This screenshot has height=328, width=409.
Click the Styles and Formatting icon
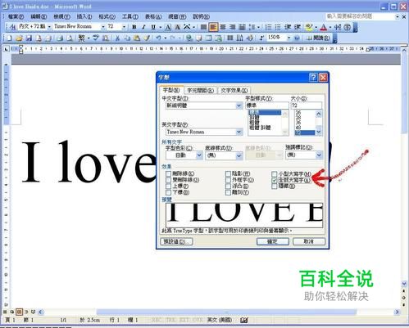[x=12, y=27]
